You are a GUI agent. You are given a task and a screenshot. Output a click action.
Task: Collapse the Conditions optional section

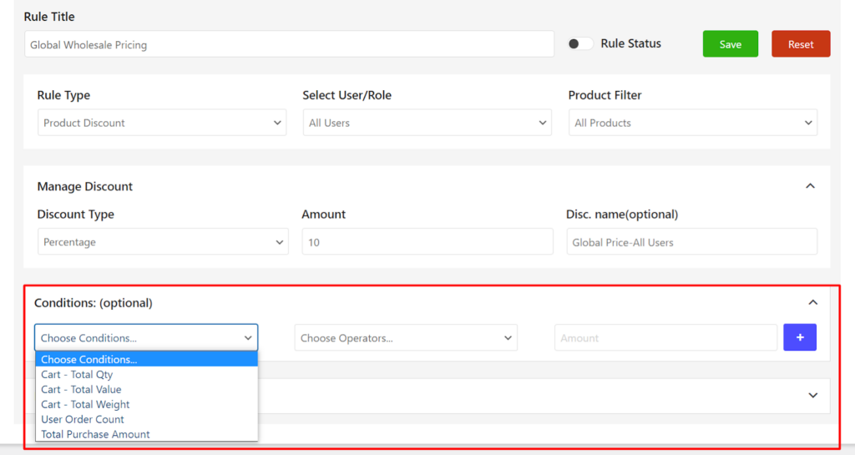pyautogui.click(x=812, y=302)
